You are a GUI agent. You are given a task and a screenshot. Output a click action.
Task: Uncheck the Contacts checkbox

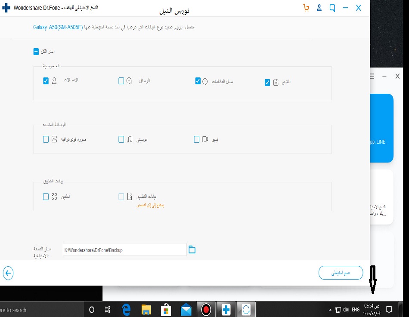click(x=46, y=81)
